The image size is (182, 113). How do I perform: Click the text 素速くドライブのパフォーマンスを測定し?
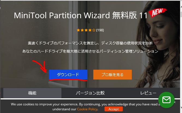pyautogui.click(x=63, y=43)
